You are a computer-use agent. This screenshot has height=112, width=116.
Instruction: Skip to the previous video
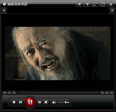(x=20, y=102)
